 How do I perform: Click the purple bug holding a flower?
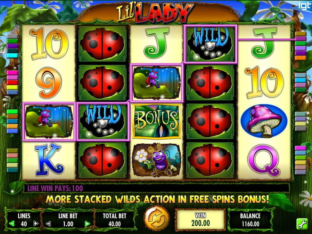(x=157, y=160)
